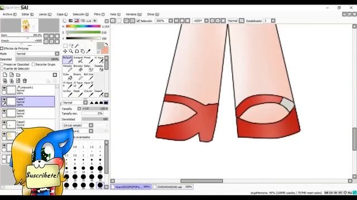357x200 pixels.
Task: Click the foreground color swatch
Action: (x=100, y=46)
